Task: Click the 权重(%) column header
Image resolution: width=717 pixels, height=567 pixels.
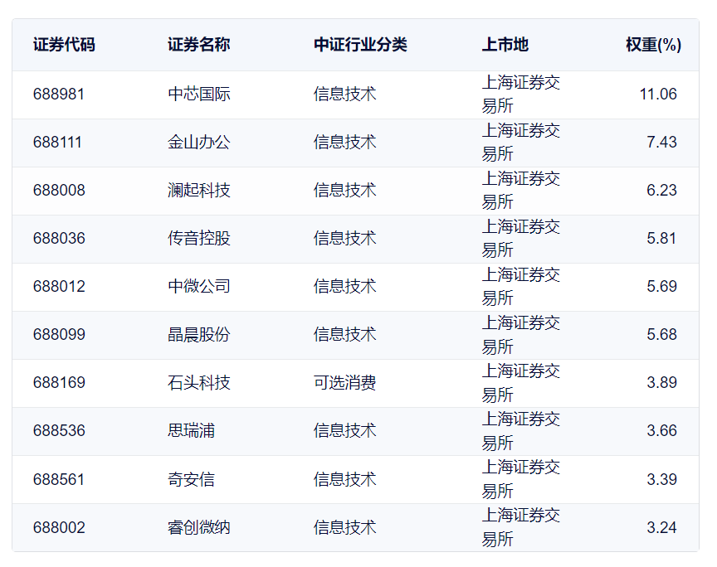Action: (x=653, y=45)
